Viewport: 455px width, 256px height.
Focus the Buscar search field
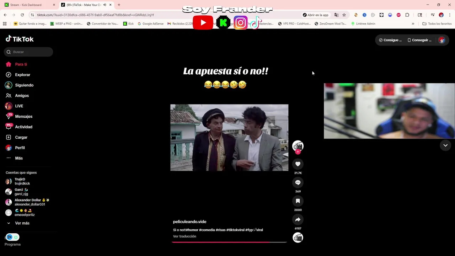point(28,52)
